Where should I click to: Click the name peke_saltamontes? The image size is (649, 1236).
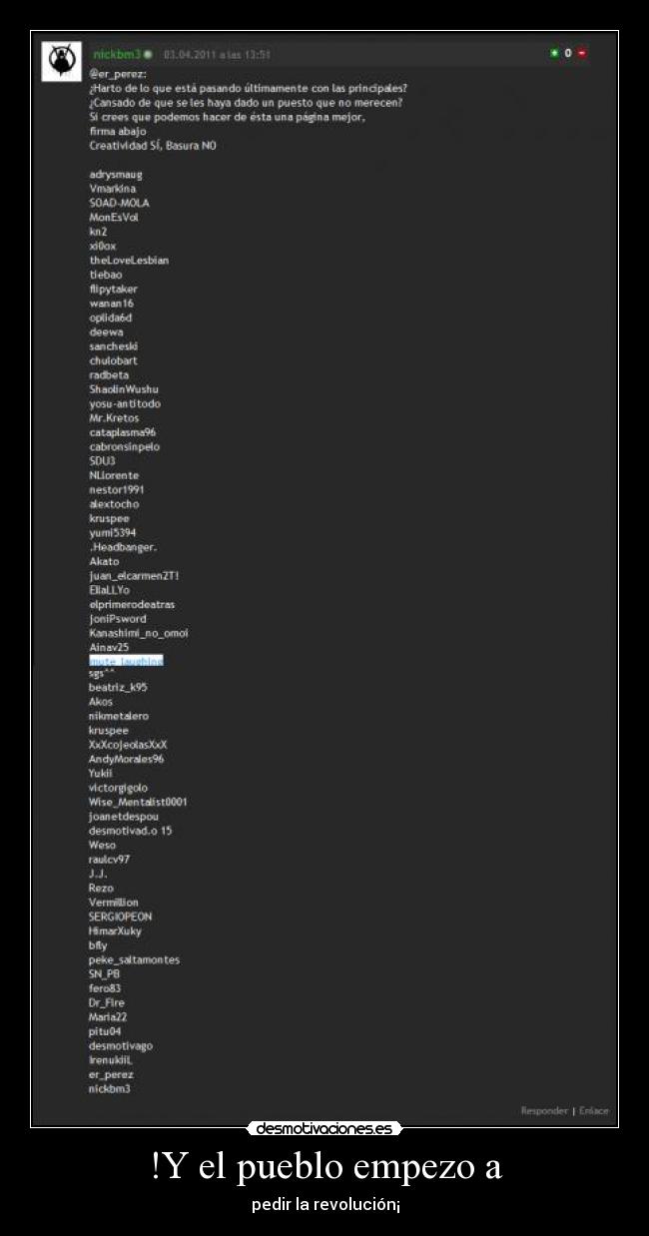tap(134, 959)
